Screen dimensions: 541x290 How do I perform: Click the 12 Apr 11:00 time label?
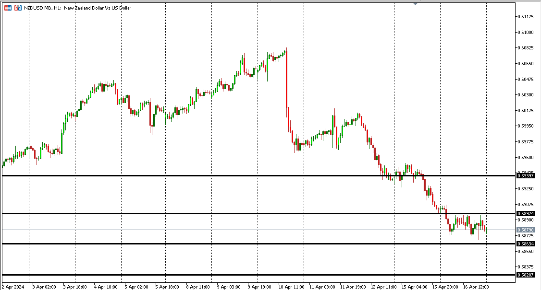point(384,287)
